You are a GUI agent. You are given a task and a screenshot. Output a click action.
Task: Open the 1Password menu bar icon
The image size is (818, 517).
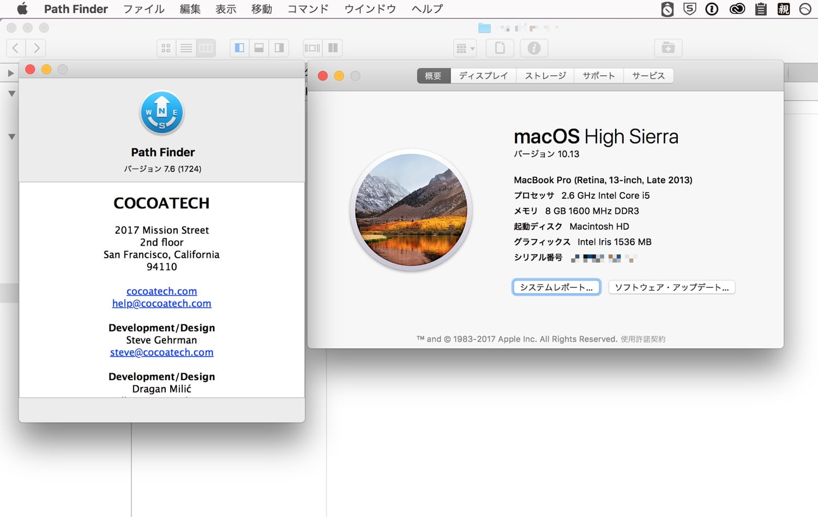(x=712, y=9)
